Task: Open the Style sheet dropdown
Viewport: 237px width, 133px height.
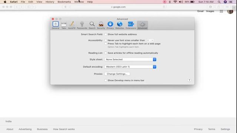Action: point(130,59)
